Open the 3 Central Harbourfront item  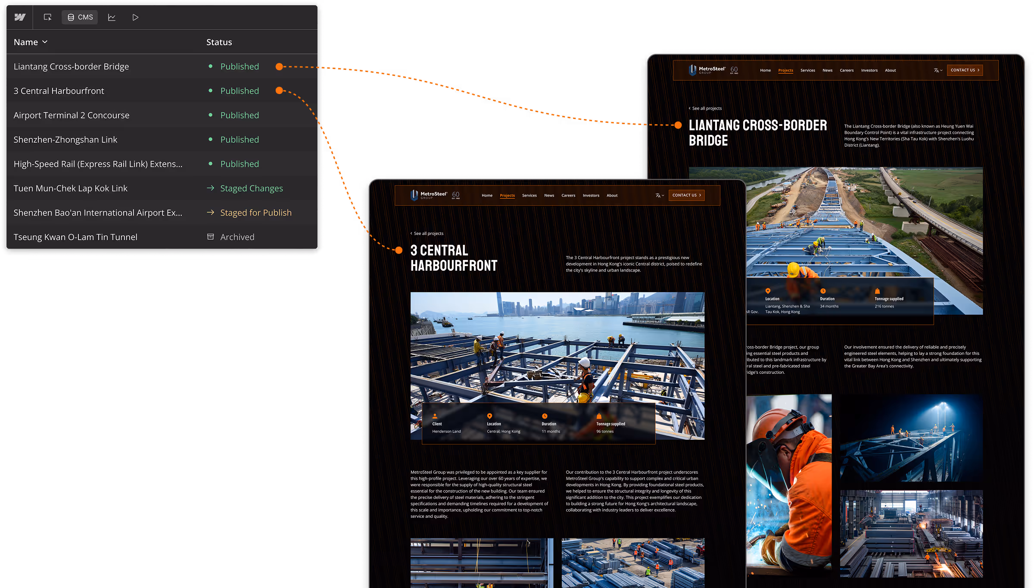(59, 91)
